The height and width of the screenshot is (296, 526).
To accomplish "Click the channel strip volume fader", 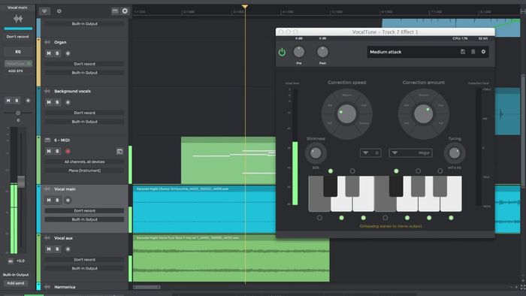I will click(21, 182).
